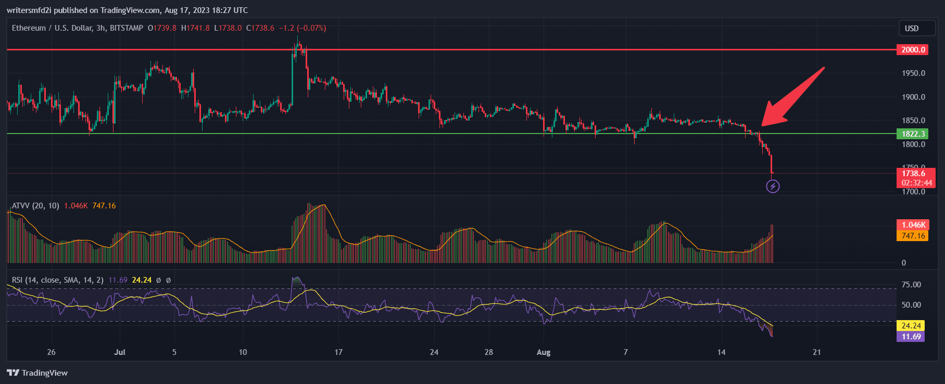Click the RSI indicator legend label
945x384 pixels.
(57, 280)
